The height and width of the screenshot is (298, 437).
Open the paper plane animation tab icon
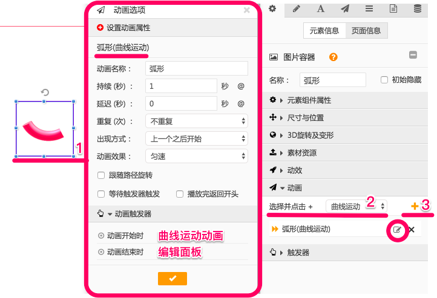(344, 8)
